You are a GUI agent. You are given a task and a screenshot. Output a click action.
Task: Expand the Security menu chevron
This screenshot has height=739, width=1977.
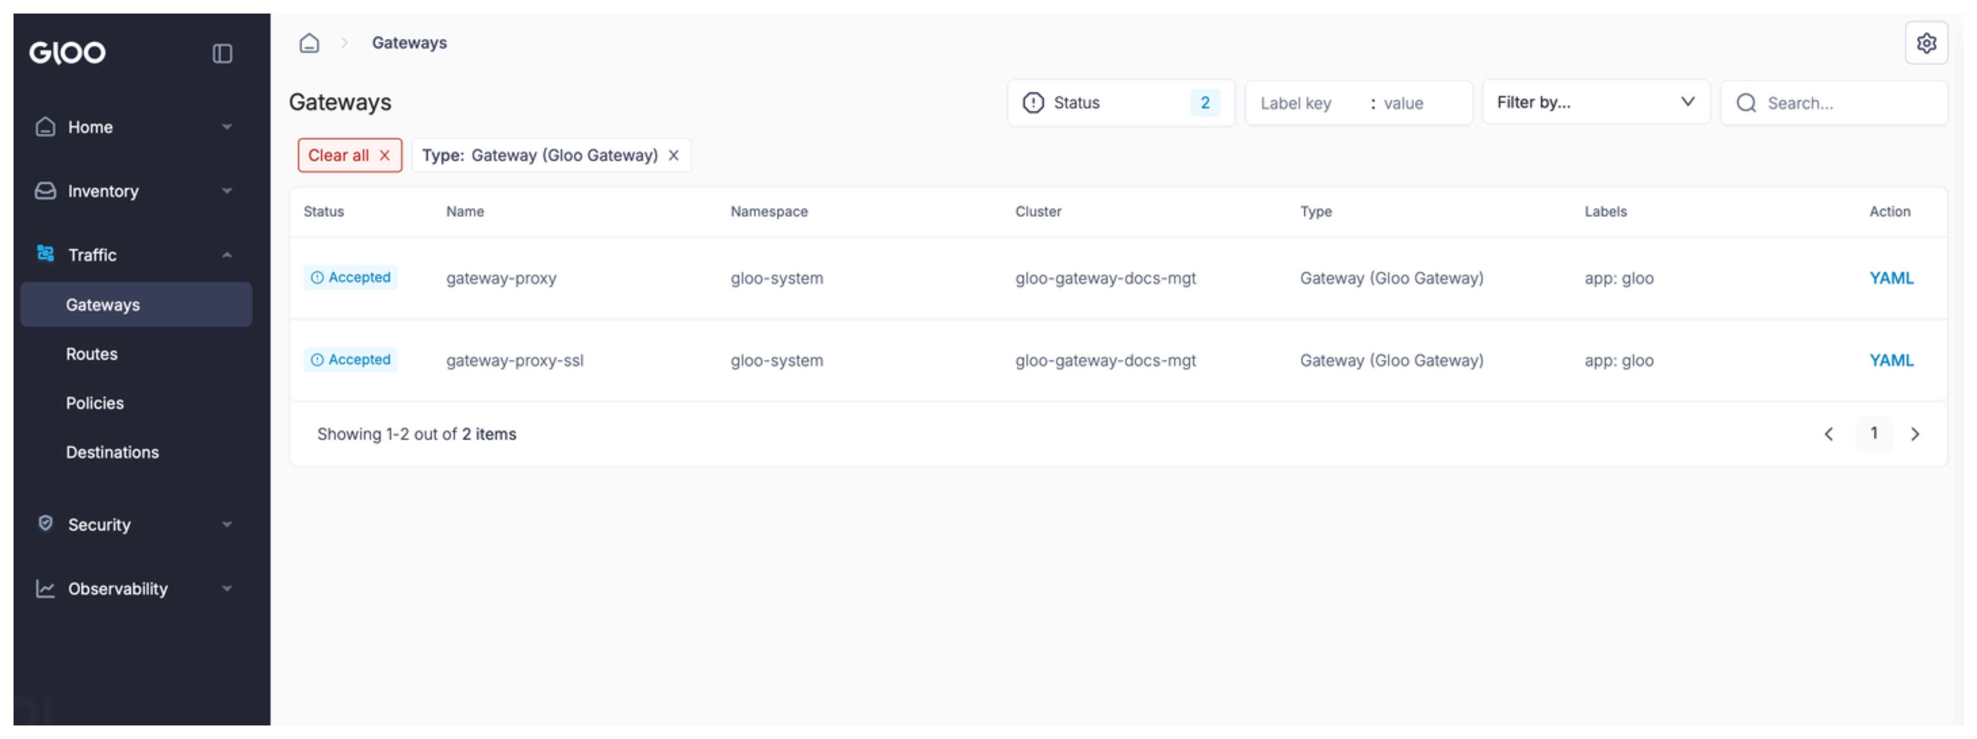[x=227, y=524]
